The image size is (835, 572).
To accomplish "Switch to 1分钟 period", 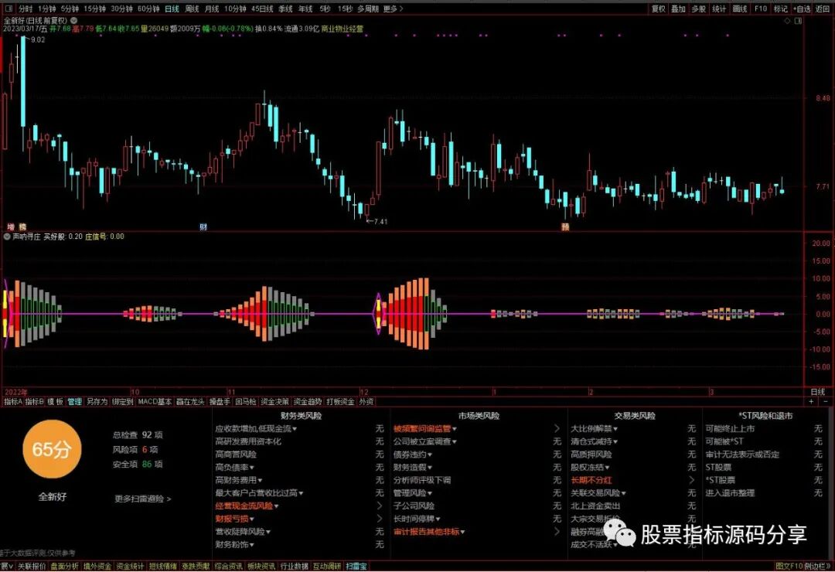I will click(x=47, y=9).
